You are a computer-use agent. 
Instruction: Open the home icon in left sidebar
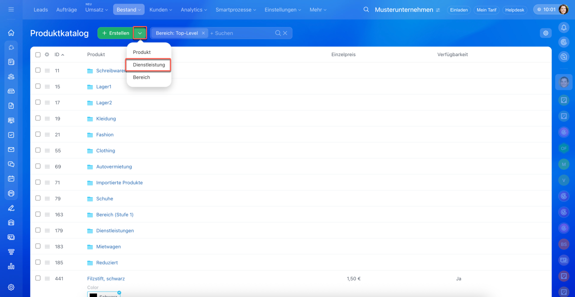(x=11, y=33)
